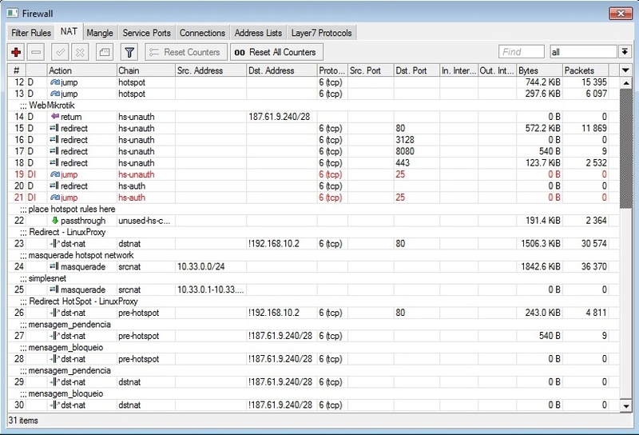Screen dimensions: 639x435
Task: Click 'Redirect - LinuxProxy' comment row
Action: (313, 232)
